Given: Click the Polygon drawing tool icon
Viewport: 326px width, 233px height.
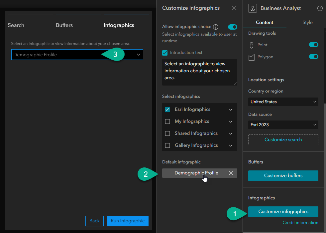Looking at the screenshot, I should (x=252, y=57).
